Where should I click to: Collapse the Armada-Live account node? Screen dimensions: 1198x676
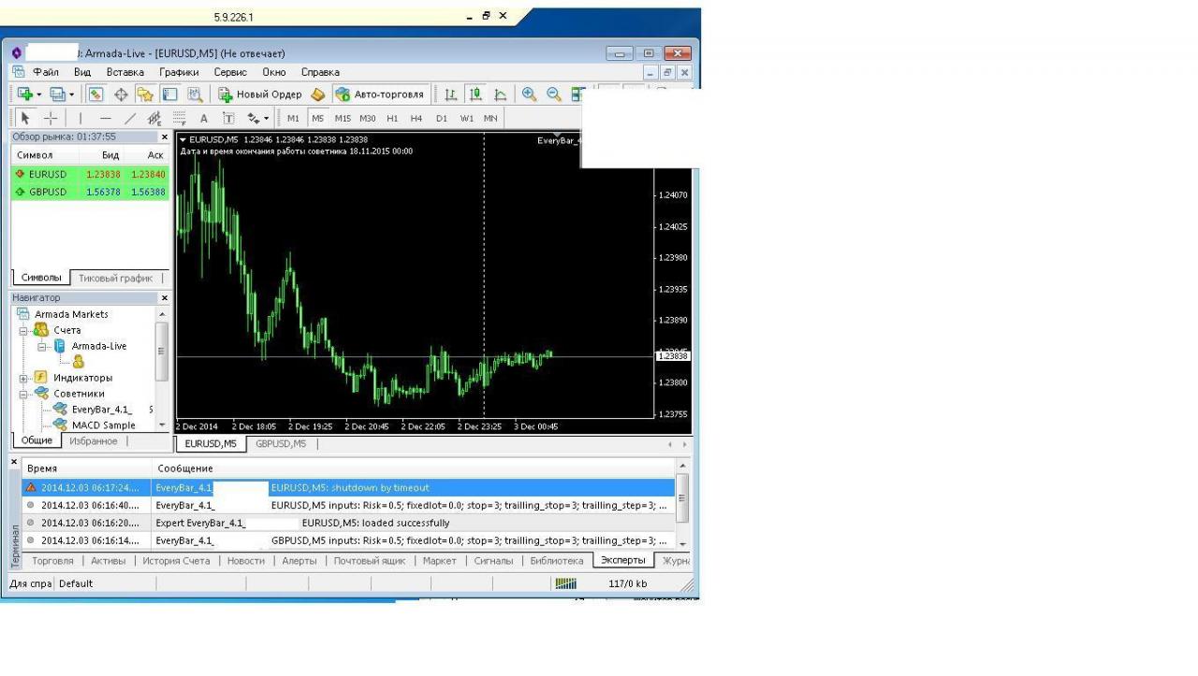pos(42,346)
